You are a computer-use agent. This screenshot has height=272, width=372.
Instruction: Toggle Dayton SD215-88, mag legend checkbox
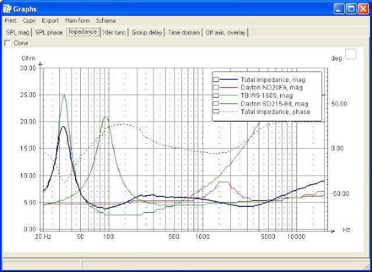pyautogui.click(x=217, y=103)
